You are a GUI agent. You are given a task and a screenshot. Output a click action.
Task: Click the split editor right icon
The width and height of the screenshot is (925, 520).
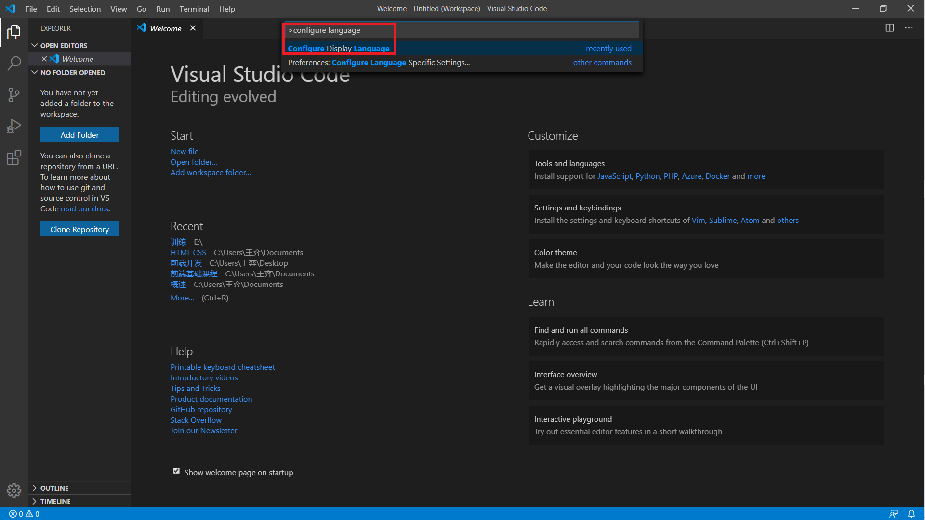889,28
